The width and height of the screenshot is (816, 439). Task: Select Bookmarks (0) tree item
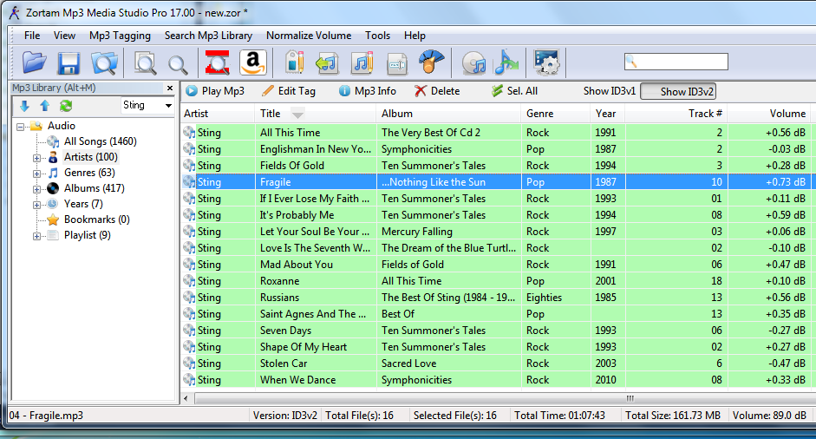(x=97, y=219)
